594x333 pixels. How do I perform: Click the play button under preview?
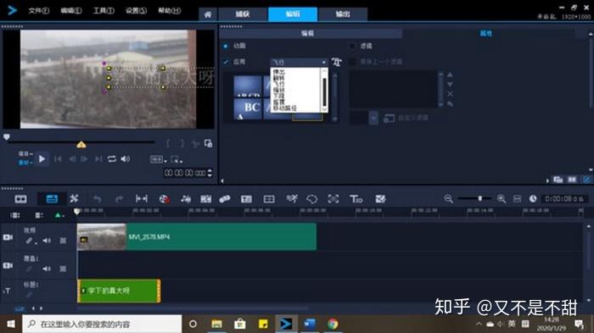point(42,159)
